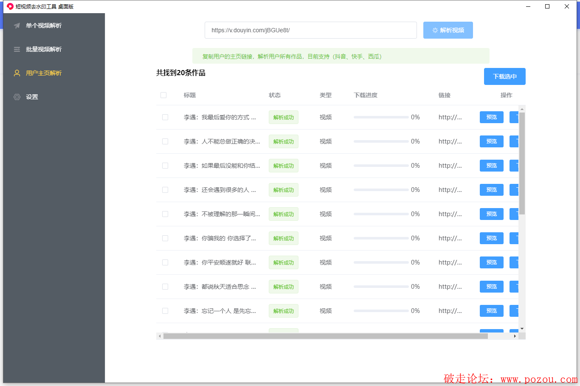The width and height of the screenshot is (580, 386).
Task: Click the scroll-down arrow of the table
Action: tap(522, 329)
